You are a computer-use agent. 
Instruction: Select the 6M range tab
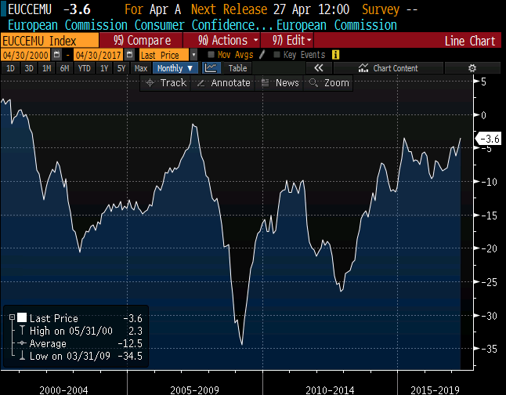point(64,68)
